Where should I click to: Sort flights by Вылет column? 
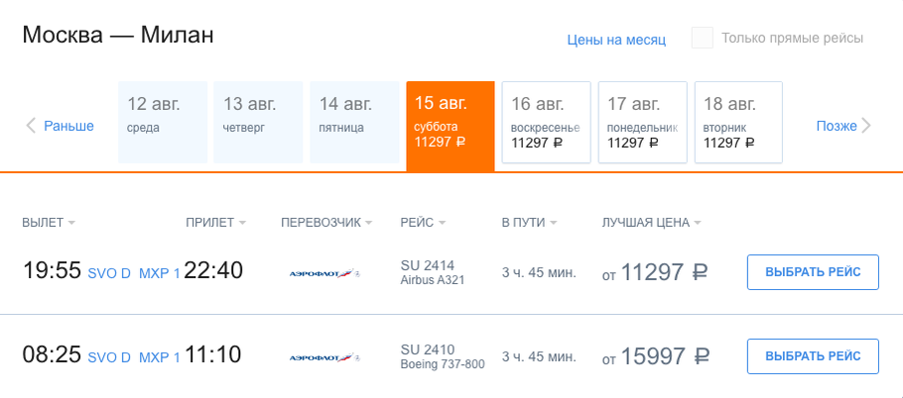coord(49,222)
